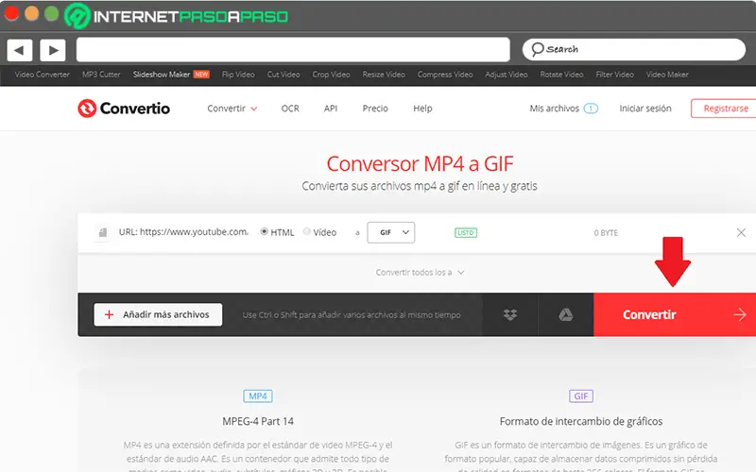The image size is (756, 472).
Task: Open the GIF output format dropdown
Action: point(391,232)
